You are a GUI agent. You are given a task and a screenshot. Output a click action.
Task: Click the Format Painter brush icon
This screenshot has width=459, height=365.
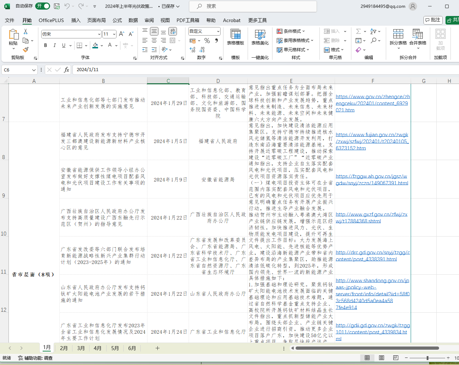[26, 49]
